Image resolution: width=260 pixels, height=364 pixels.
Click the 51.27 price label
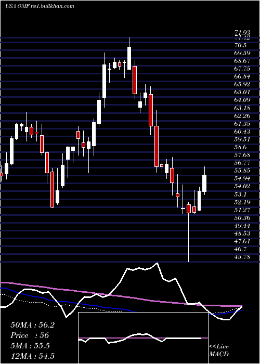[x=242, y=210]
